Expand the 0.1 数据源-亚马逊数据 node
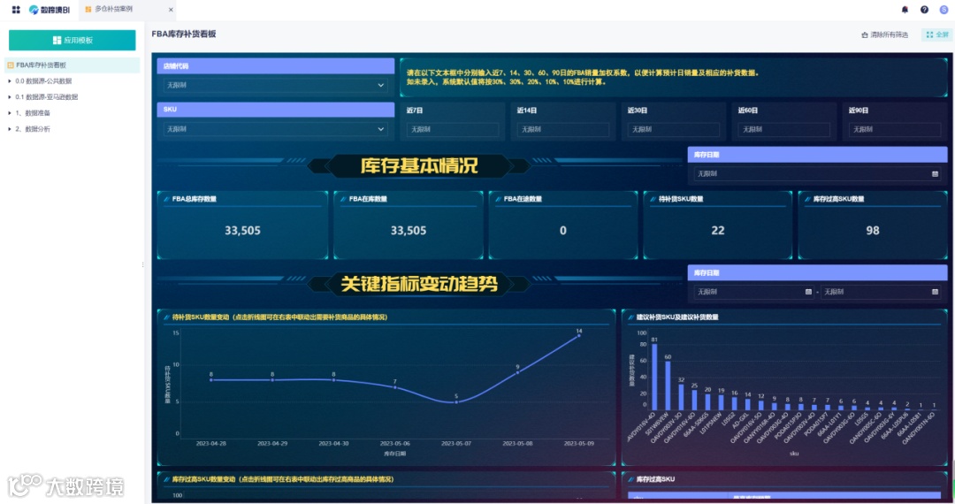Screen dimensions: 955x504 [x=9, y=96]
